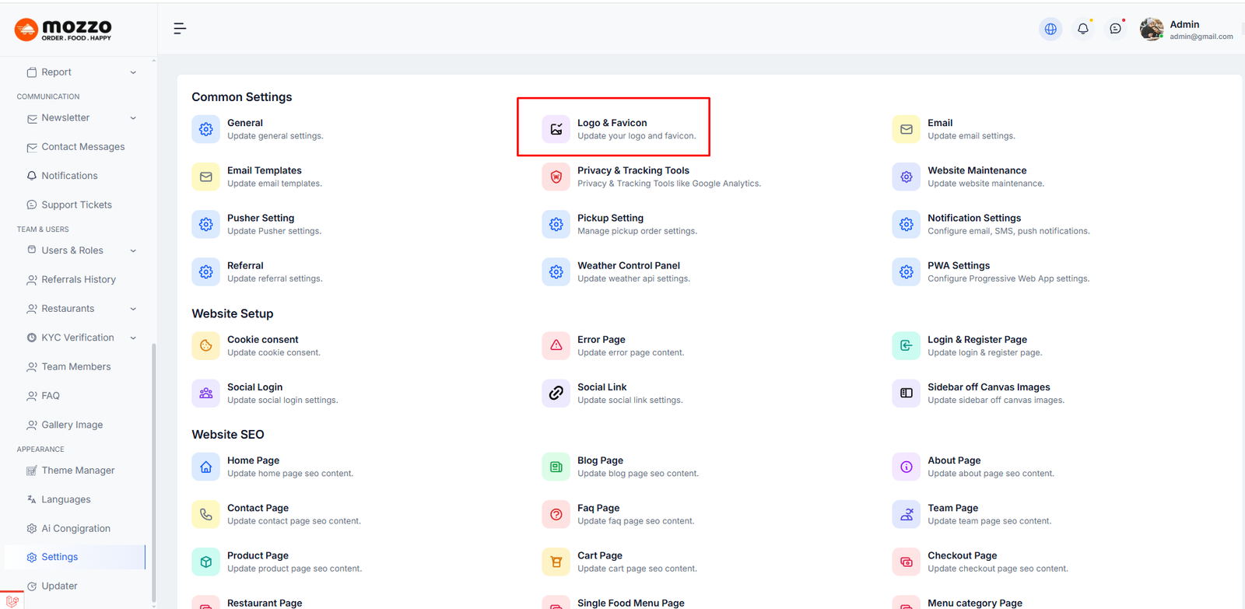Click the Cart Page cart icon
This screenshot has width=1245, height=609.
556,562
